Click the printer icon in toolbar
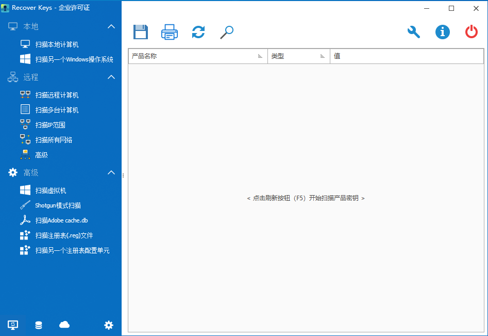The image size is (488, 336). click(x=170, y=32)
